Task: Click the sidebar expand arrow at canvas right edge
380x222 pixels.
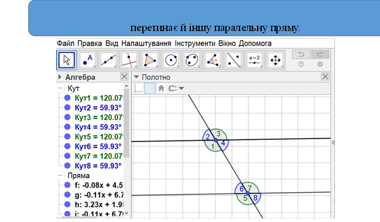Action: coord(333,143)
